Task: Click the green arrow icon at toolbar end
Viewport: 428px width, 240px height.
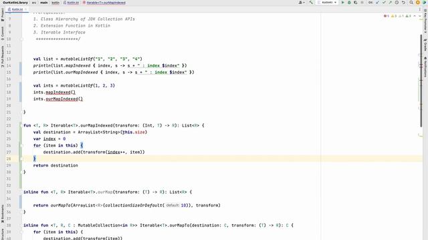Action: click(x=425, y=3)
